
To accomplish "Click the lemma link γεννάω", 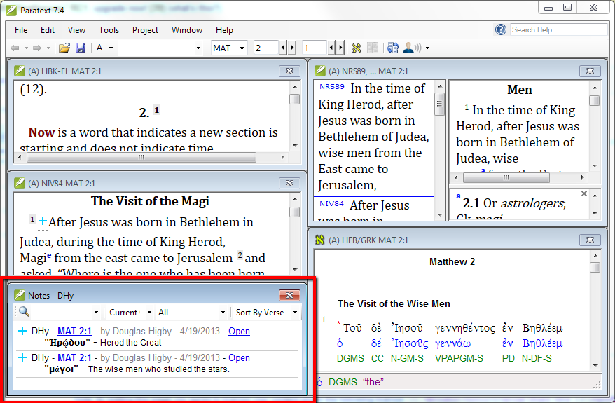I will 452,343.
